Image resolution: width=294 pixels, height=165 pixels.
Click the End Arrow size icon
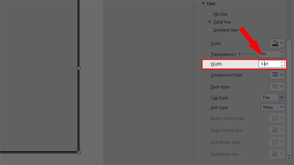click(x=275, y=154)
